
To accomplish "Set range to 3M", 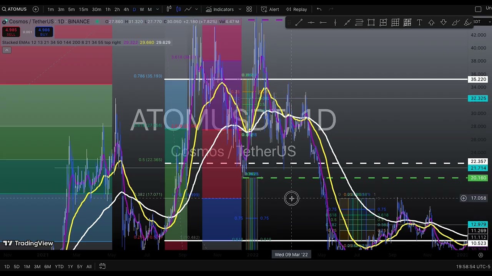I will point(37,266).
